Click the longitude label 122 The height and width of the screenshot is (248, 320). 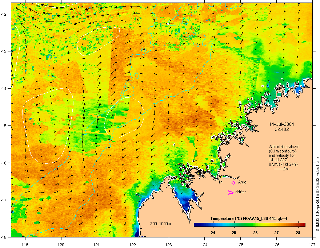point(133,244)
